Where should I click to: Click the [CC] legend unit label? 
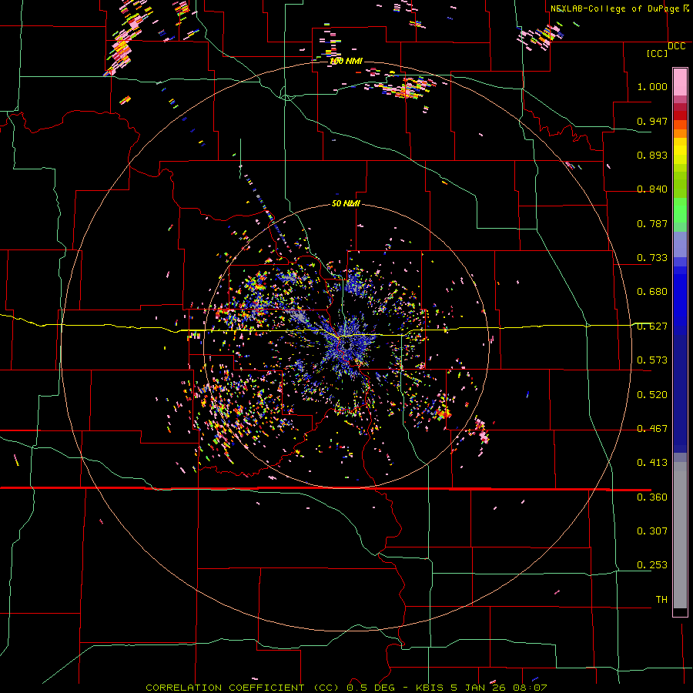(657, 53)
